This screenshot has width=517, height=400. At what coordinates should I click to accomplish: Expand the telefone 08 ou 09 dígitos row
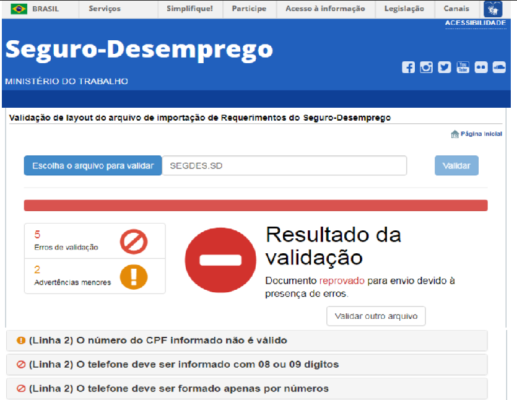tap(246, 365)
